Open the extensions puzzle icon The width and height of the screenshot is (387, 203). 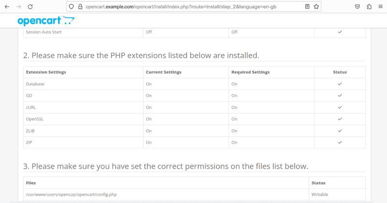pos(369,7)
